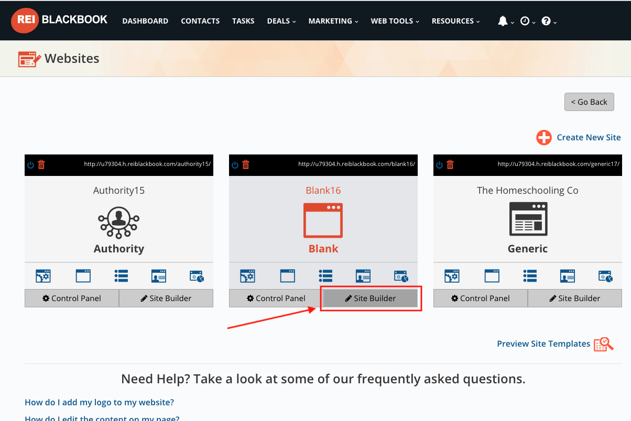Open the help question mark icon
The width and height of the screenshot is (631, 421).
[x=546, y=21]
